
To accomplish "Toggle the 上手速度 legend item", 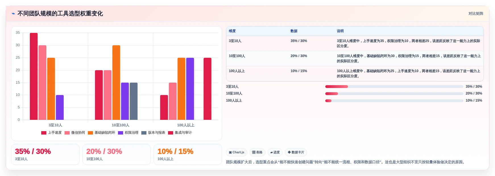I will point(51,133).
